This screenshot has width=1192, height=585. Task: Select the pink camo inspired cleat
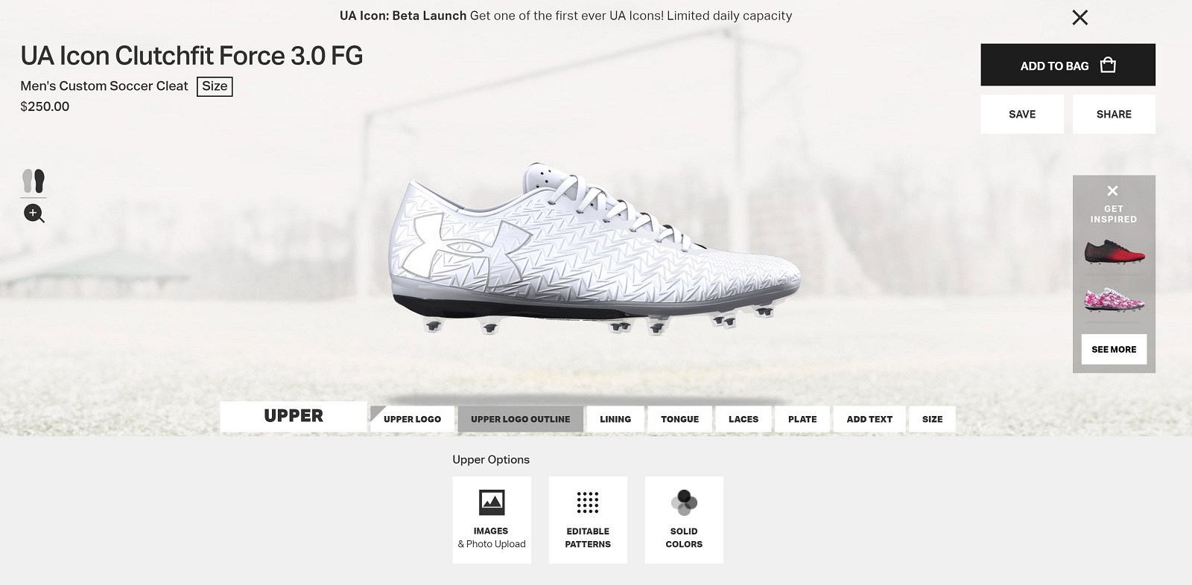click(x=1114, y=299)
